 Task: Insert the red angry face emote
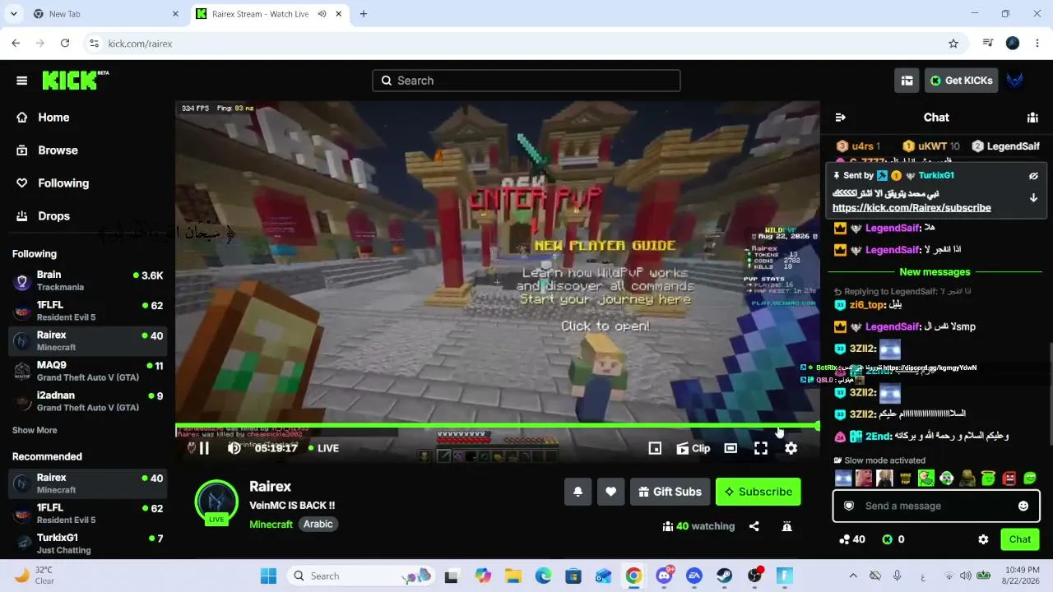pyautogui.click(x=1009, y=478)
